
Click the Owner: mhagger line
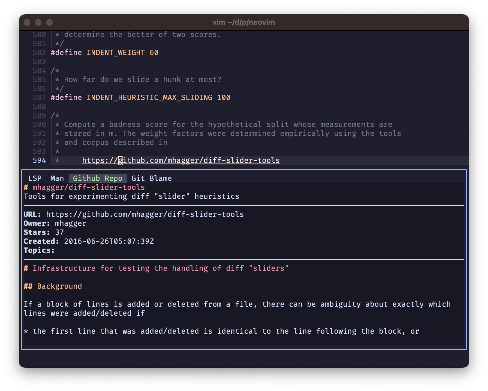pyautogui.click(x=55, y=223)
